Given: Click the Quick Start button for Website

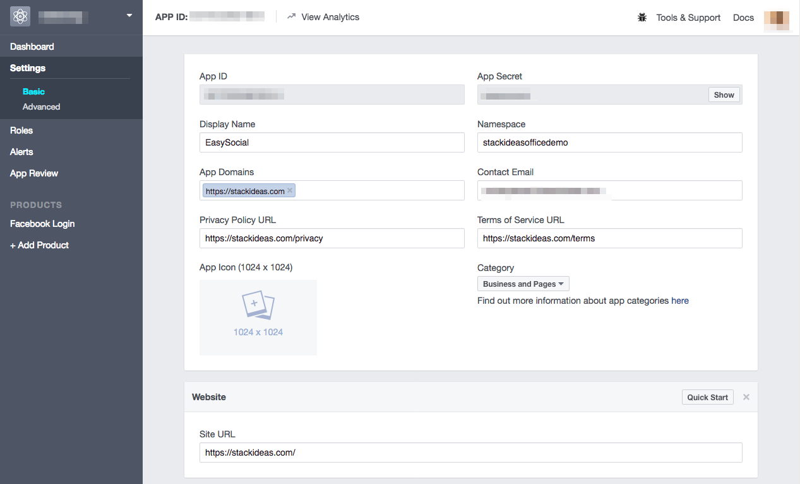Looking at the screenshot, I should [707, 396].
